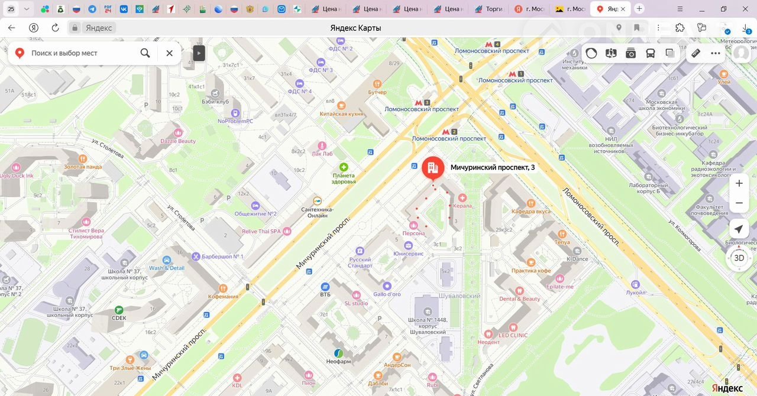This screenshot has height=396, width=757.
Task: Expand the tab group dropdown arrow
Action: pos(27,9)
